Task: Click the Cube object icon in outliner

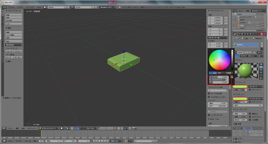Action: (x=239, y=25)
